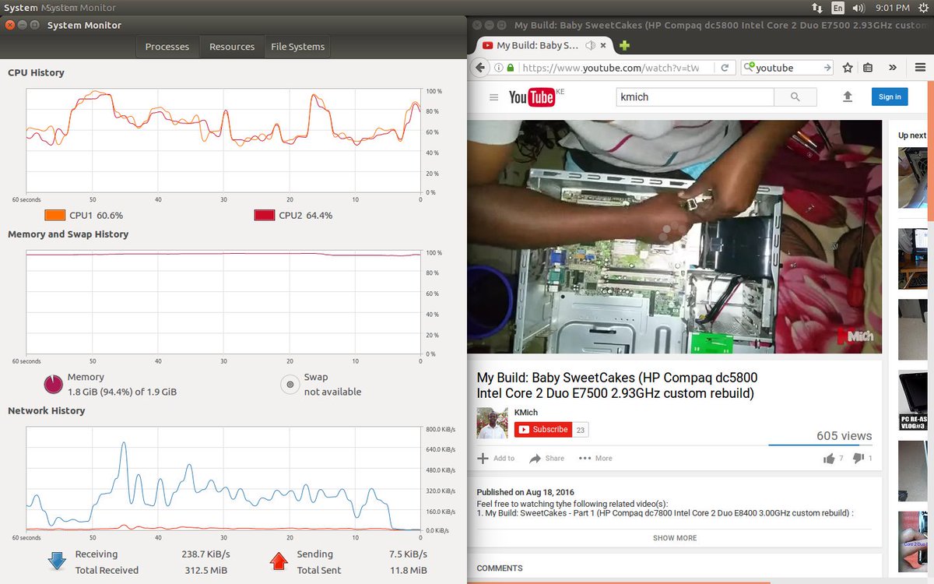Viewport: 934px width, 584px height.
Task: Click the Receiving blue down-arrow icon
Action: coord(57,561)
